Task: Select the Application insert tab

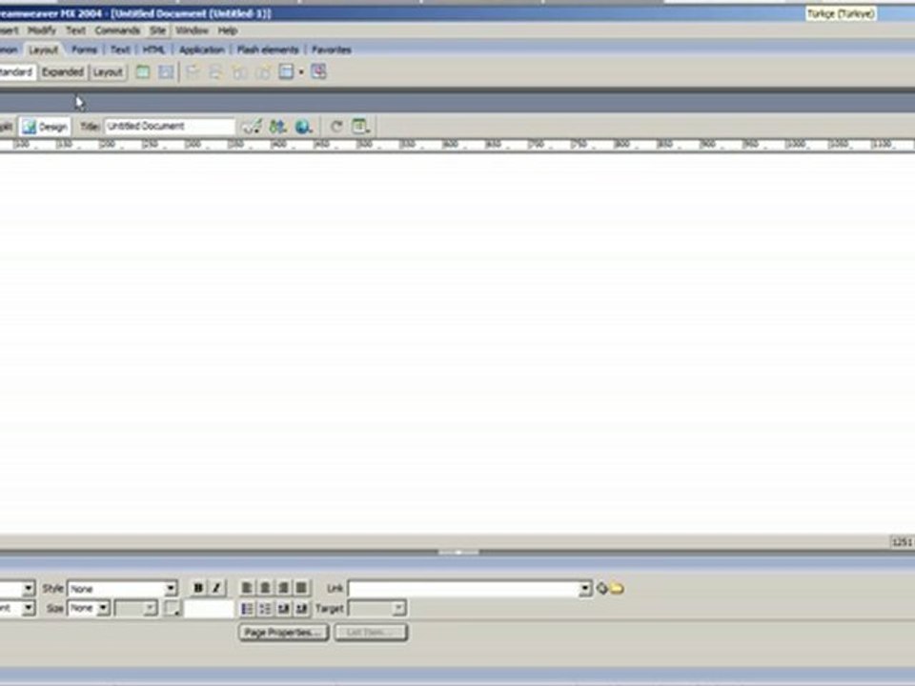Action: 202,50
